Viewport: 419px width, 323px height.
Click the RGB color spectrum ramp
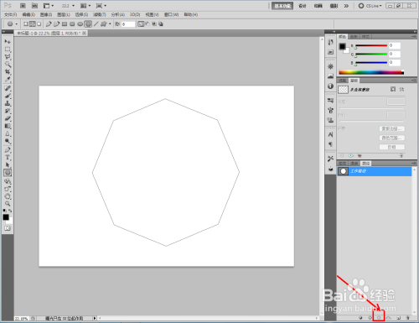(x=371, y=72)
